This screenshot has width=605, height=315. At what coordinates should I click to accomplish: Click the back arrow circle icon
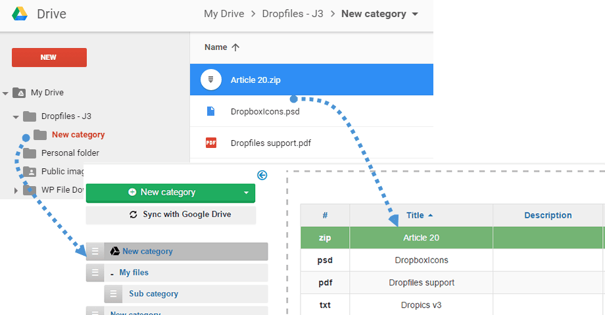click(262, 176)
